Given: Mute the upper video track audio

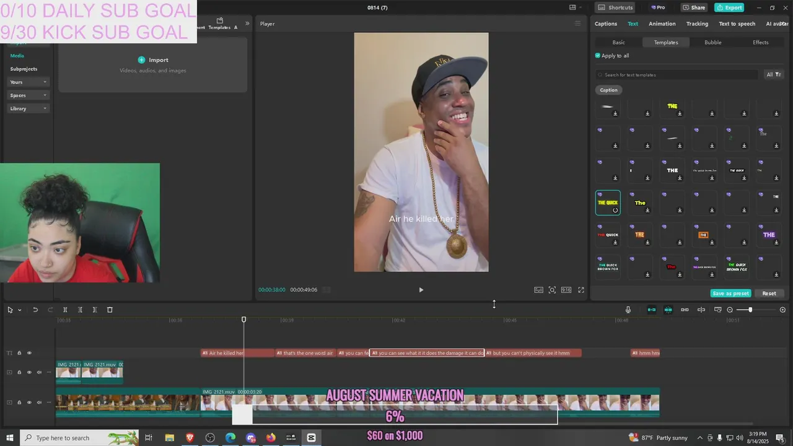Looking at the screenshot, I should pyautogui.click(x=39, y=372).
